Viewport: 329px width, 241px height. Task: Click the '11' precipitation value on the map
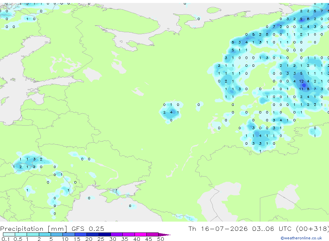click(x=301, y=89)
